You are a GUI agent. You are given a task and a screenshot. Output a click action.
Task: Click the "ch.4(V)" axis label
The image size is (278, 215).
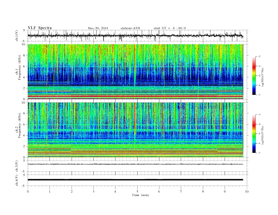[17, 180]
